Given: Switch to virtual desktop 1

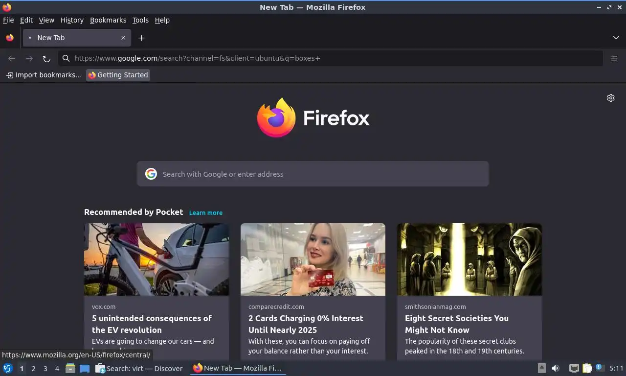Looking at the screenshot, I should point(22,368).
